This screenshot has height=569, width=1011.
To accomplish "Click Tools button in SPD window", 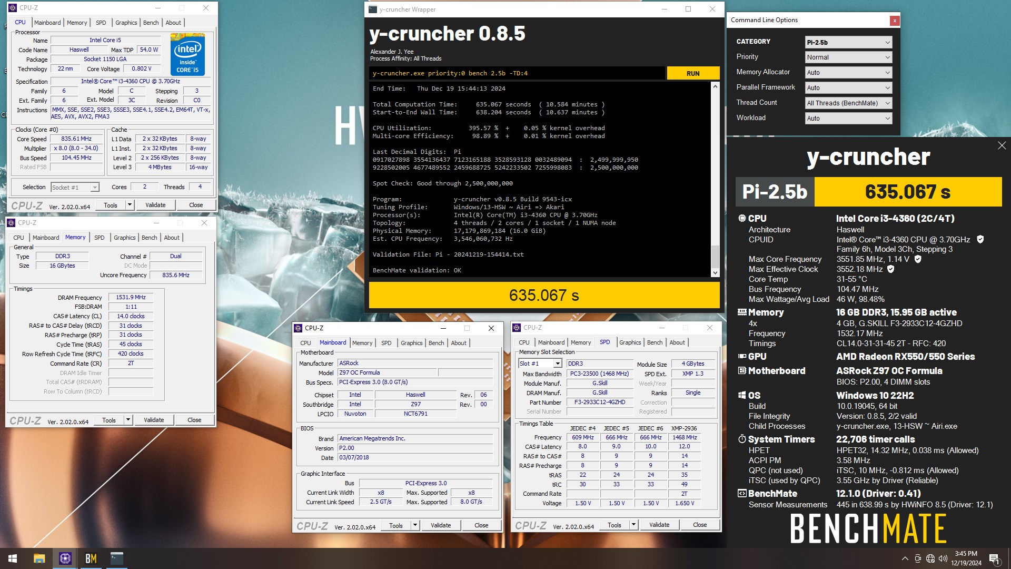I will coord(614,525).
